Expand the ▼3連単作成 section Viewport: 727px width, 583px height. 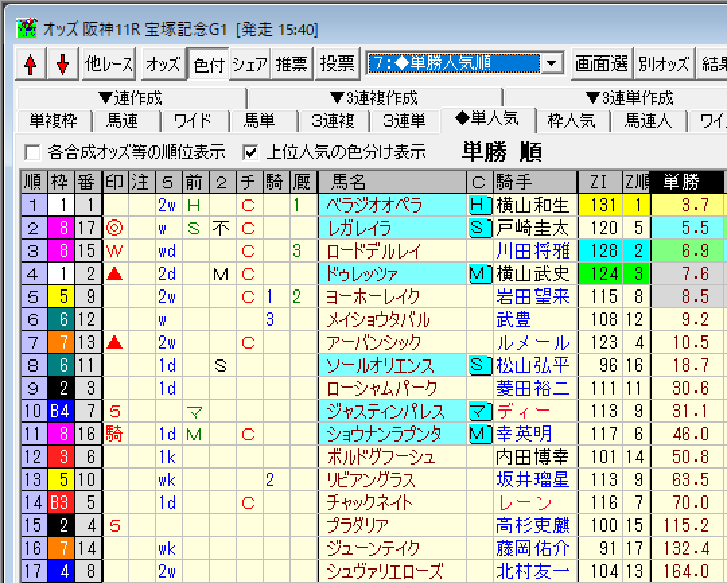[x=629, y=98]
